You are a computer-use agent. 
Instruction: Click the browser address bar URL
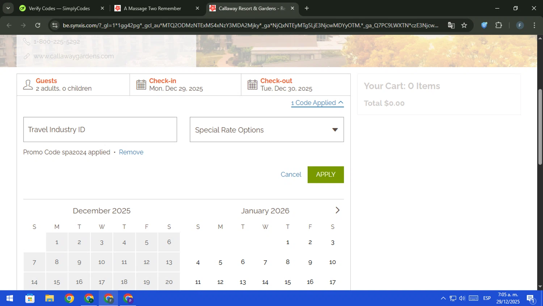251,25
